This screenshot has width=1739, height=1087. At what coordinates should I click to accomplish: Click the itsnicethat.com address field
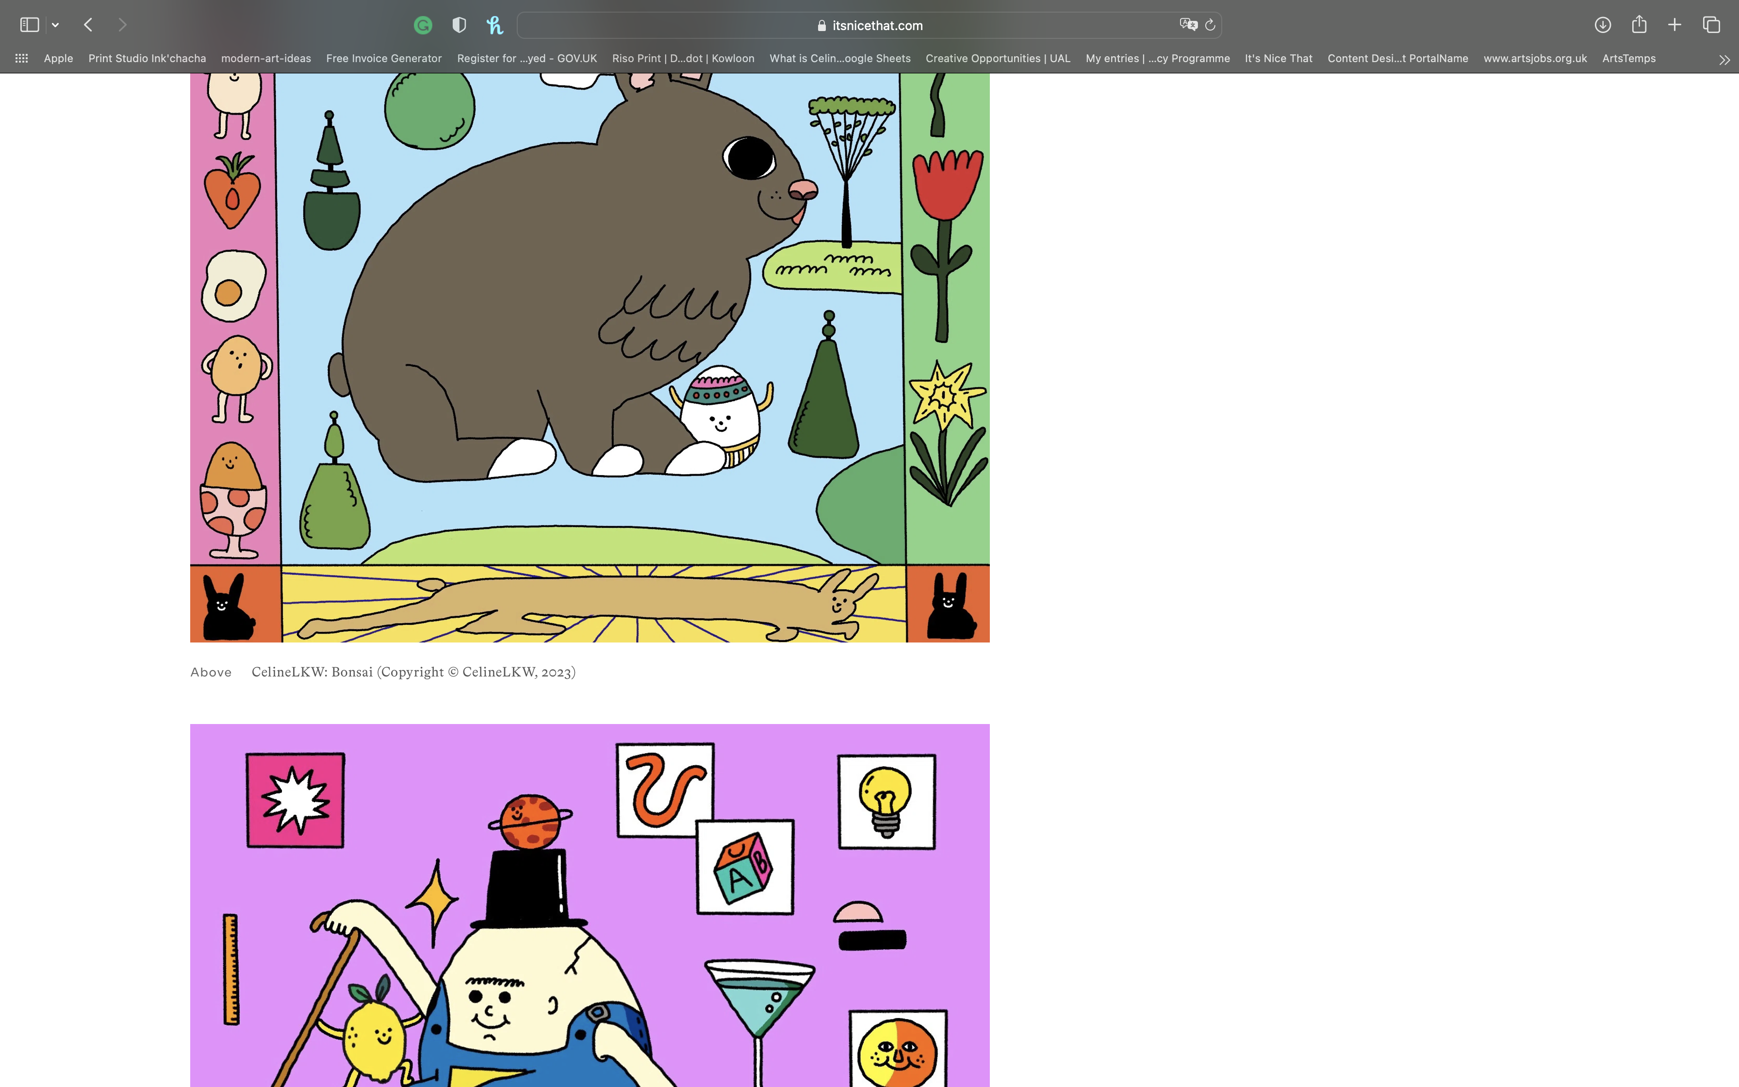click(x=869, y=25)
